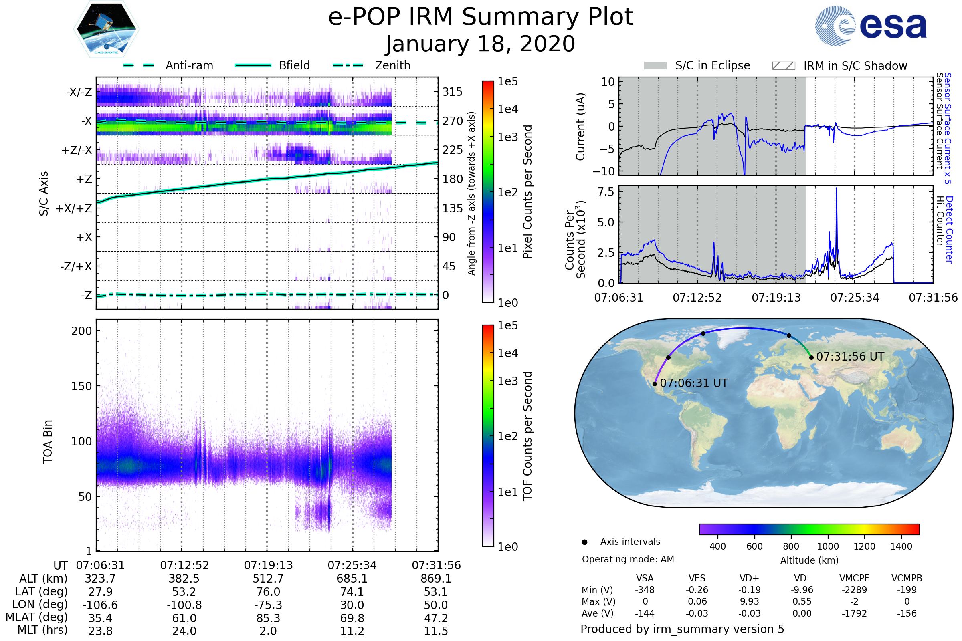Click the S/C in Eclipse gray legend patch
Image resolution: width=962 pixels, height=641 pixels.
(655, 66)
